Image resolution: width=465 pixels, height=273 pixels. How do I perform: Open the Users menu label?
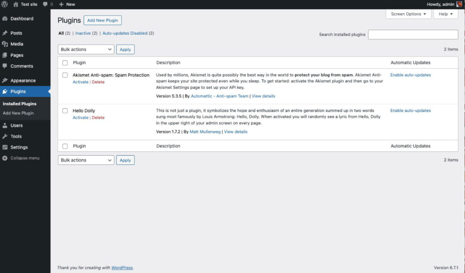(x=17, y=125)
